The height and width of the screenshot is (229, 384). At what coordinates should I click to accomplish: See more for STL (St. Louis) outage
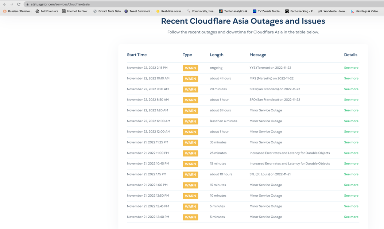coord(351,174)
